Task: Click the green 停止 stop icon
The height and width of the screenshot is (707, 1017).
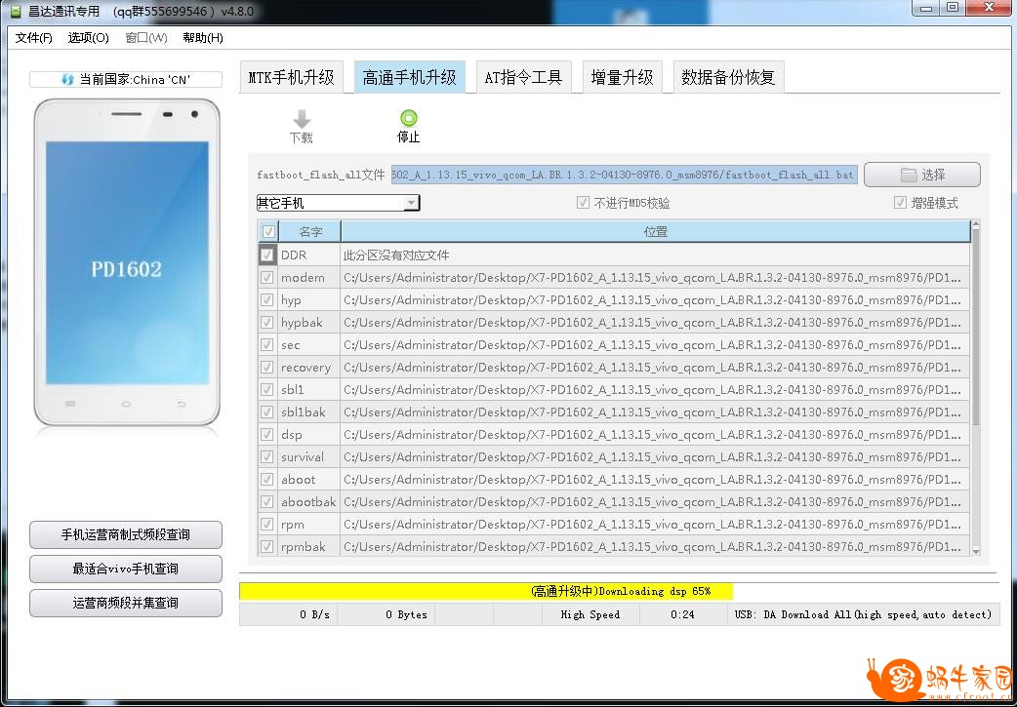Action: [x=409, y=118]
